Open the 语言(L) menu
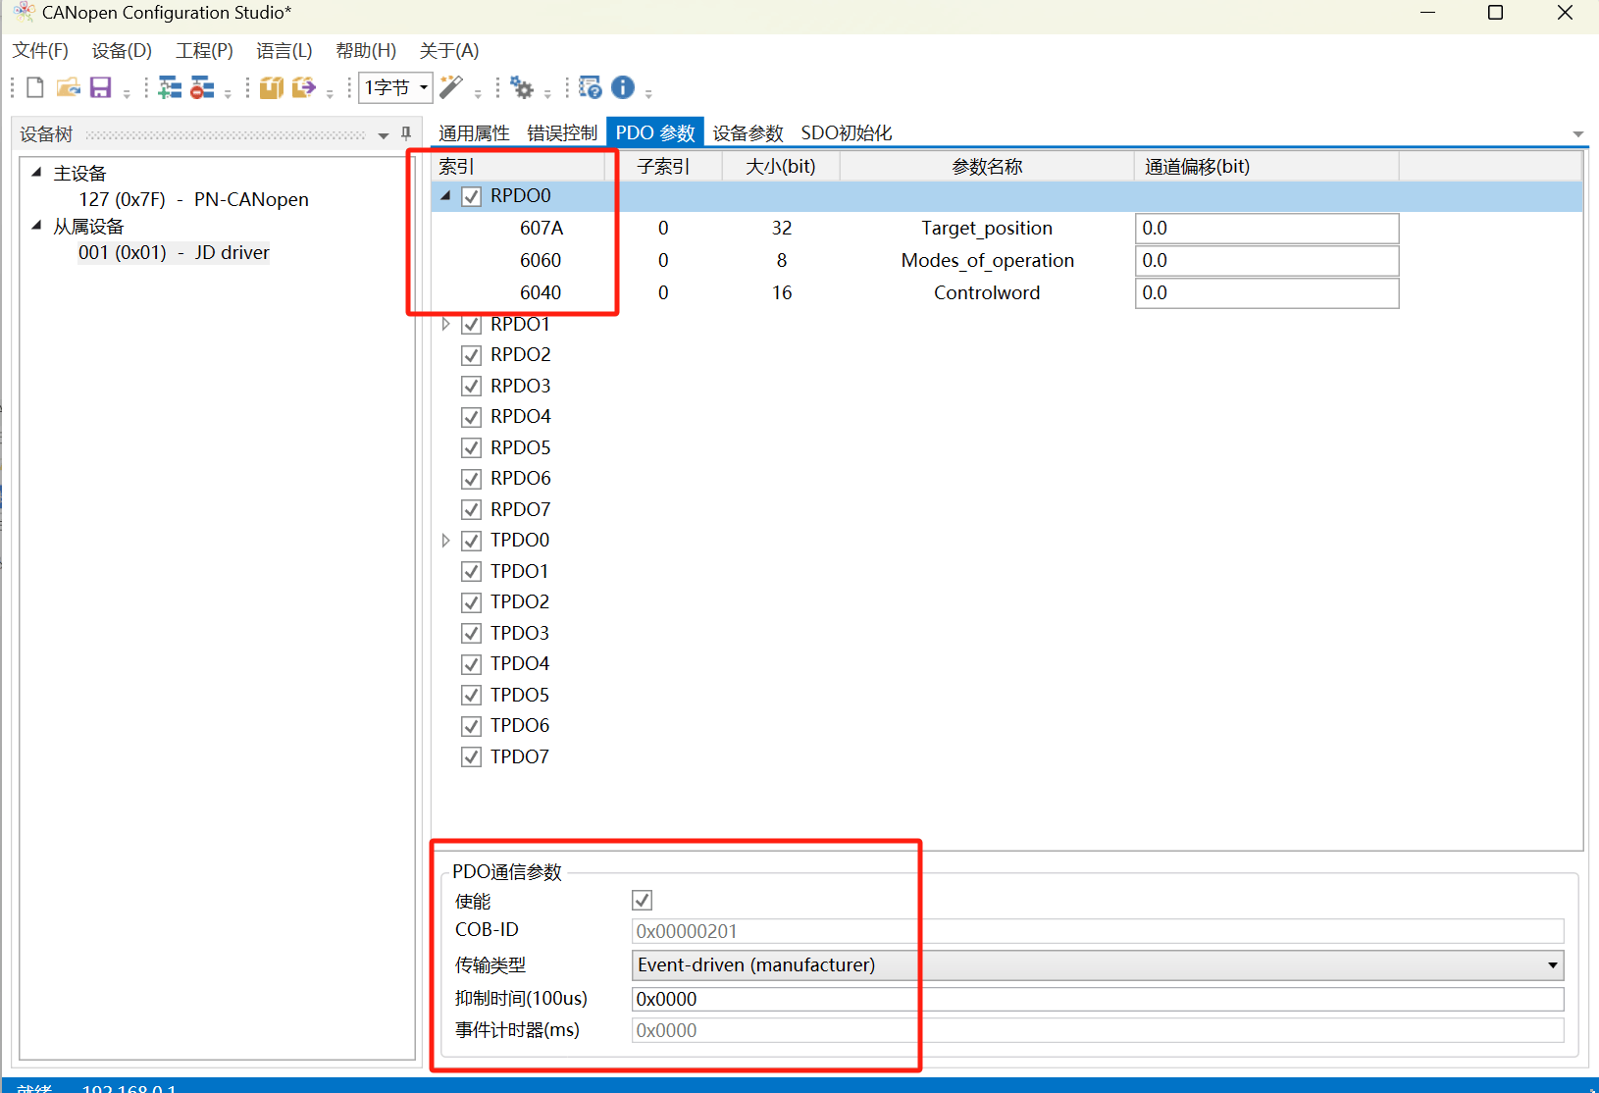Screen dimensions: 1599x1093 (284, 51)
